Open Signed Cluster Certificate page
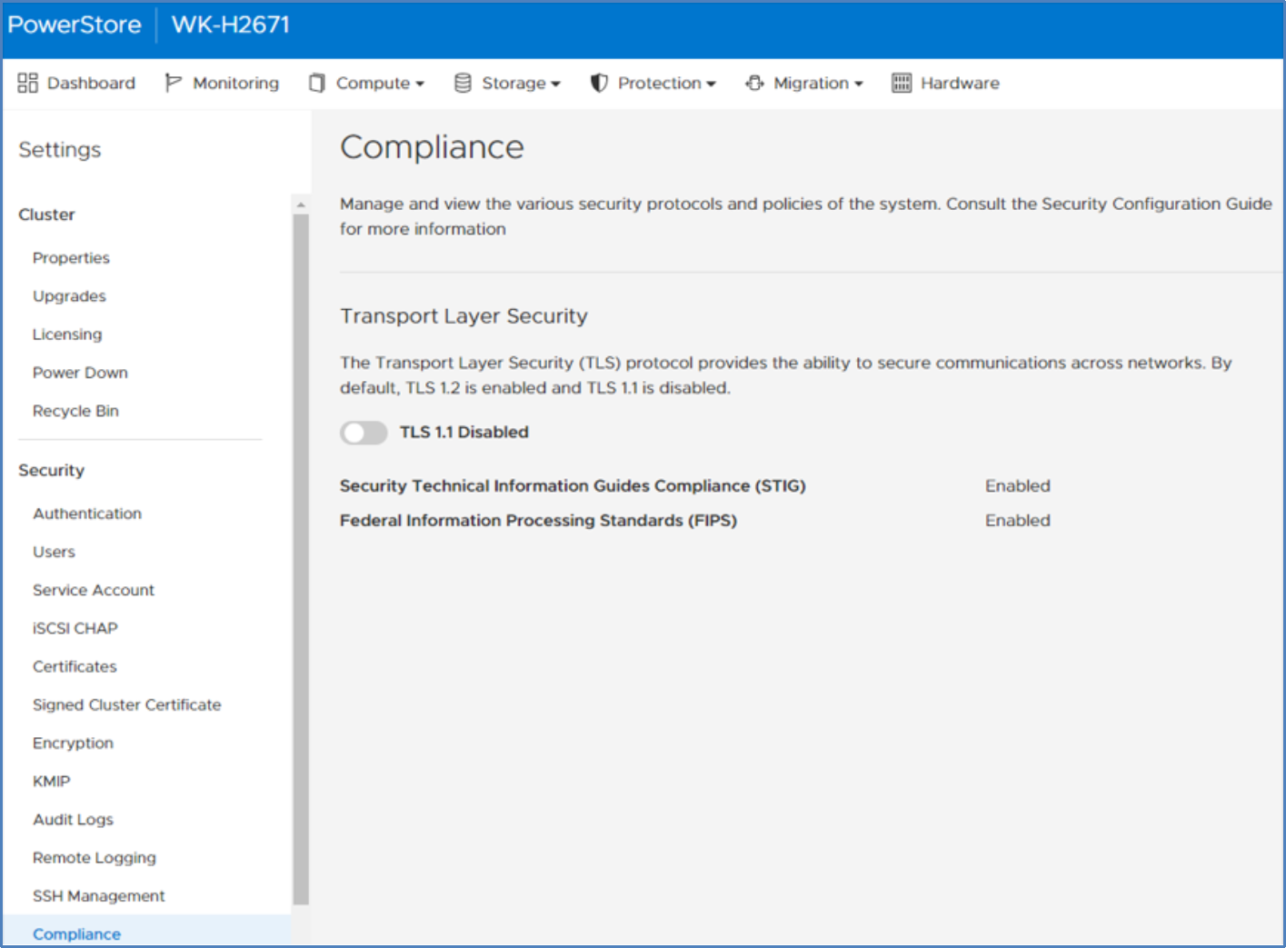Image resolution: width=1286 pixels, height=948 pixels. 126,704
